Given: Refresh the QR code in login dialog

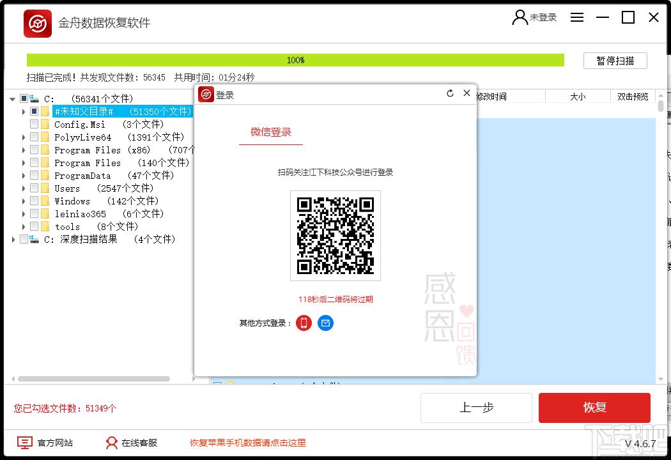Looking at the screenshot, I should tap(450, 93).
